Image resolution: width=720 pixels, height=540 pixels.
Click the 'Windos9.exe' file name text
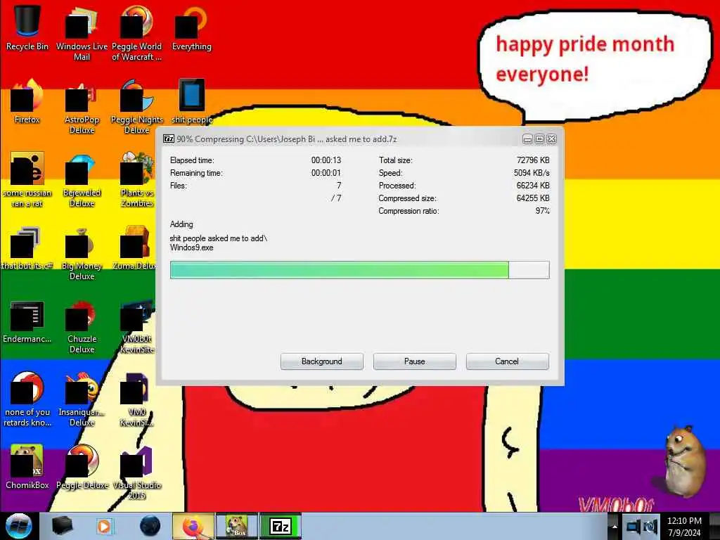pyautogui.click(x=191, y=248)
